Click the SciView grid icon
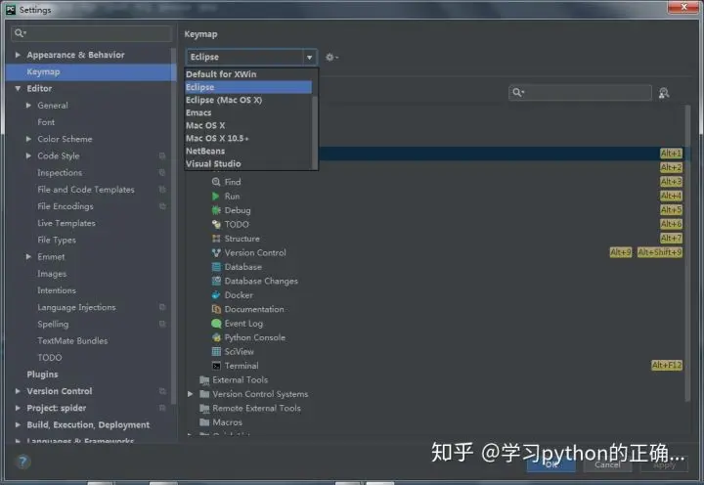This screenshot has height=485, width=704. [x=216, y=352]
